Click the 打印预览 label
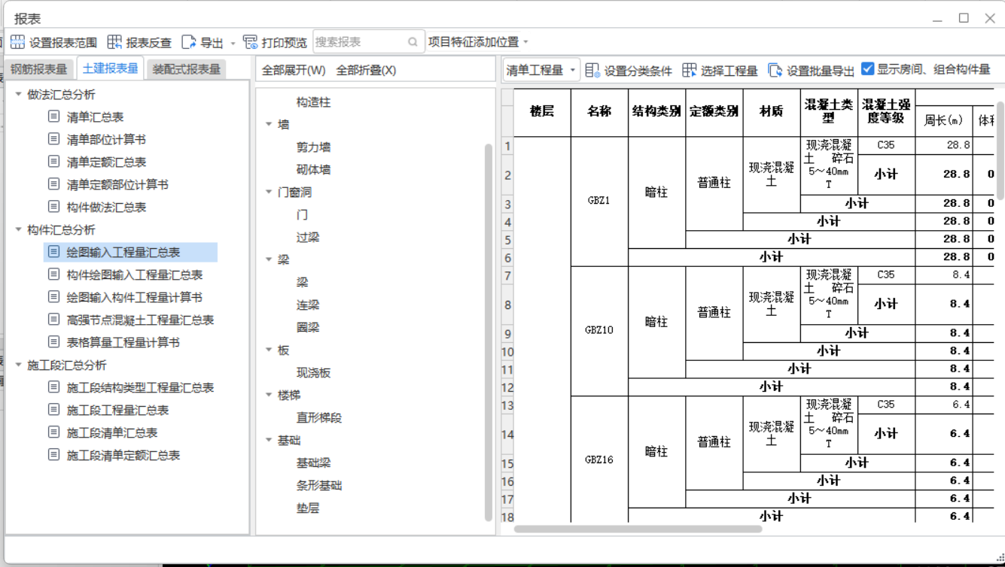 (285, 43)
